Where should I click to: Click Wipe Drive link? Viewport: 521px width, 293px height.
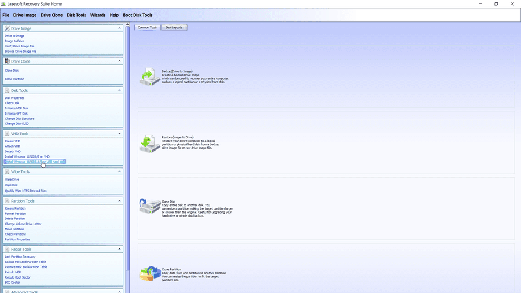point(12,180)
